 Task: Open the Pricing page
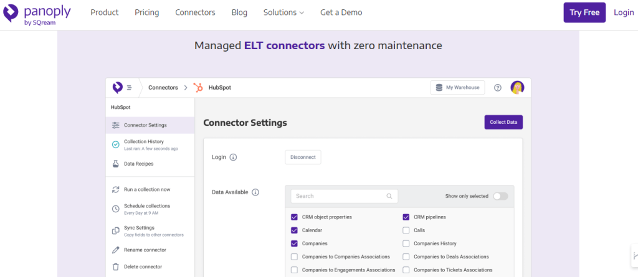click(147, 12)
